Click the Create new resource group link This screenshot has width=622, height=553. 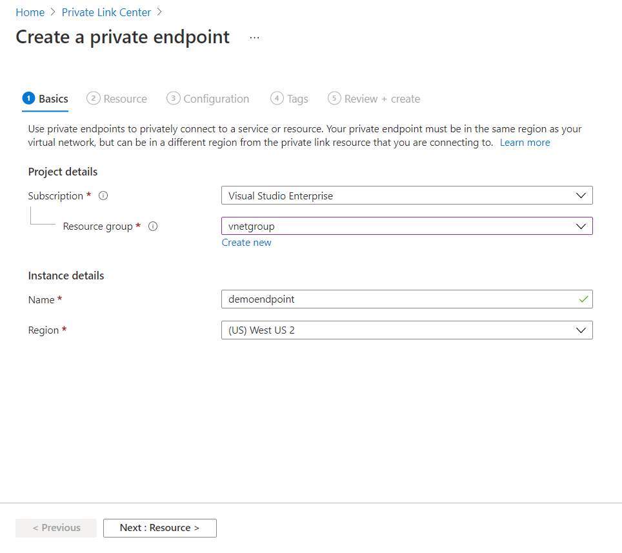[x=246, y=243]
